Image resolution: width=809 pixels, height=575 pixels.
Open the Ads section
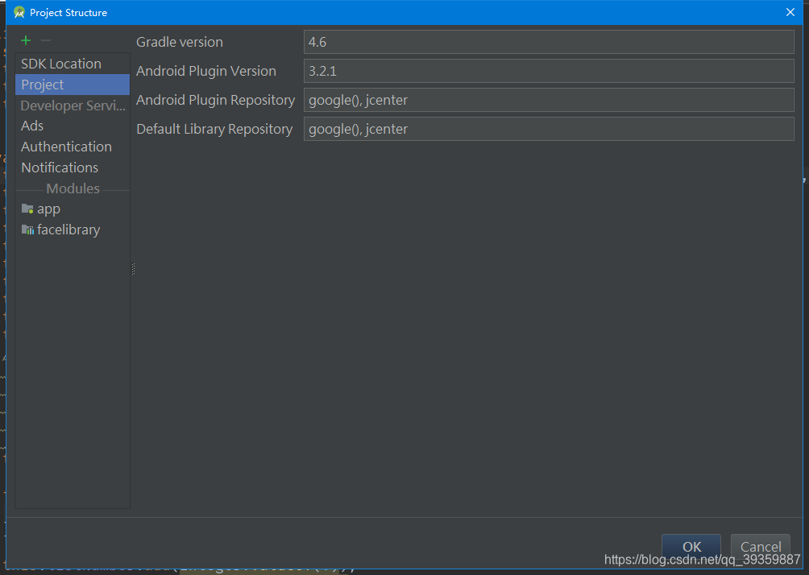73,126
